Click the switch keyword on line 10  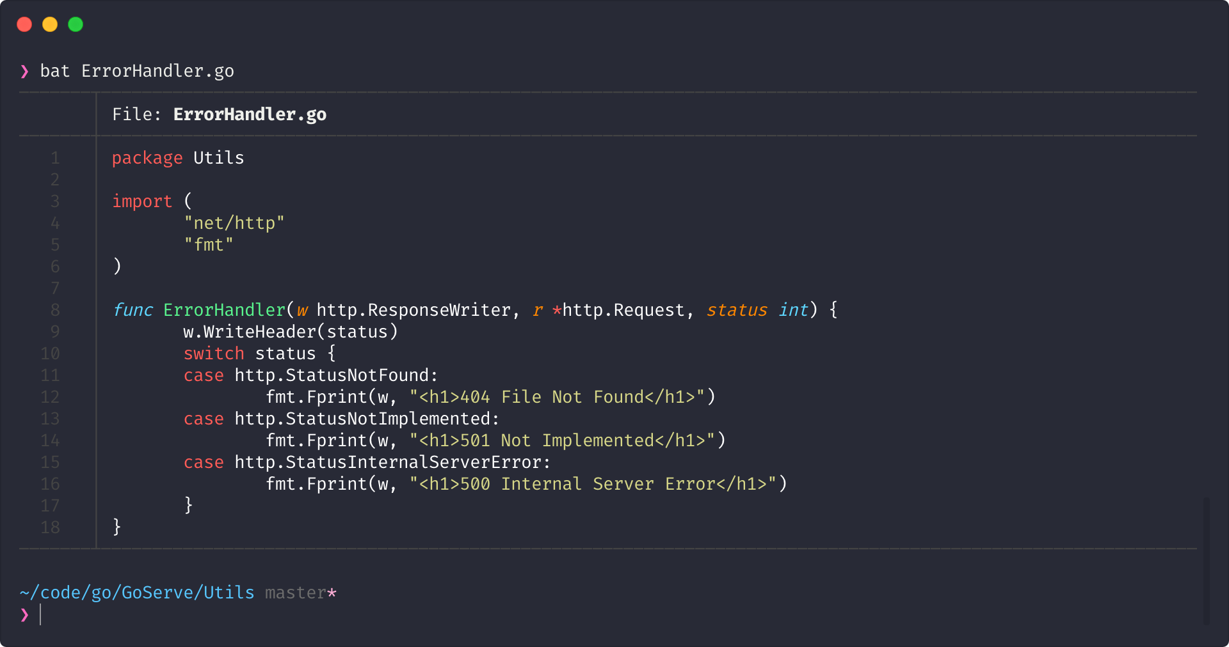214,354
